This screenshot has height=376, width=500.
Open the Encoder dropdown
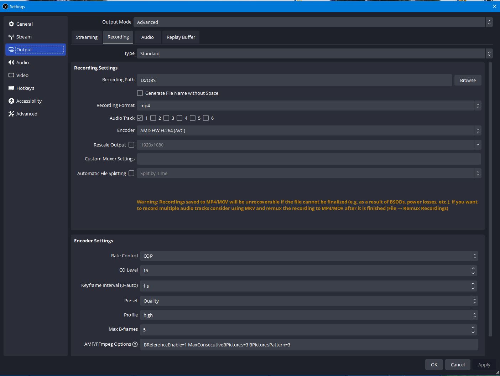(309, 130)
